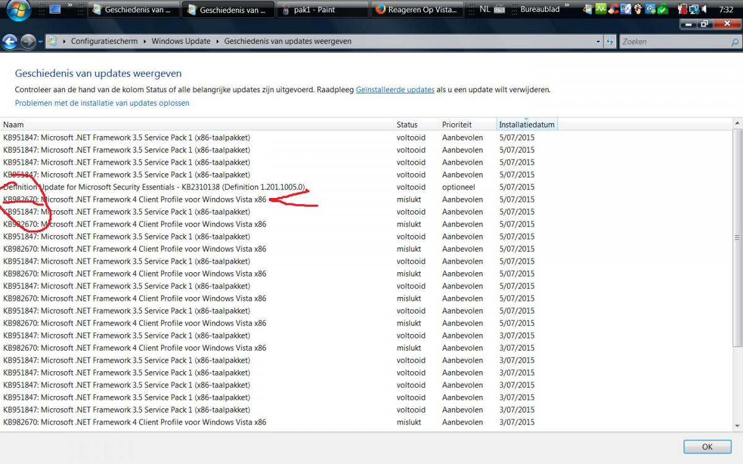
Task: Expand breadcrumb arrow after Windows Update
Action: (x=217, y=41)
